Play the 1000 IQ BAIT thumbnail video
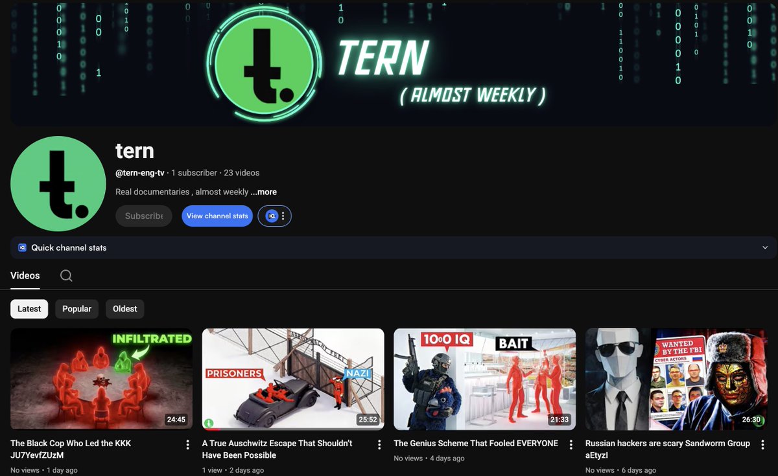Screen dimensions: 778x476 [x=485, y=379]
